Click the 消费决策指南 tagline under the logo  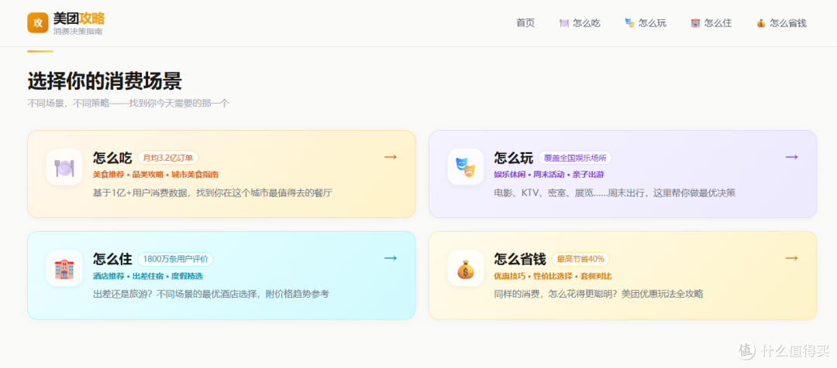coord(77,32)
